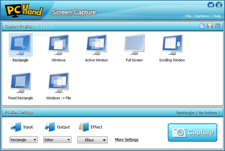The image size is (225, 151).
Task: Click the "Active Window" profile label
Action: click(96, 60)
